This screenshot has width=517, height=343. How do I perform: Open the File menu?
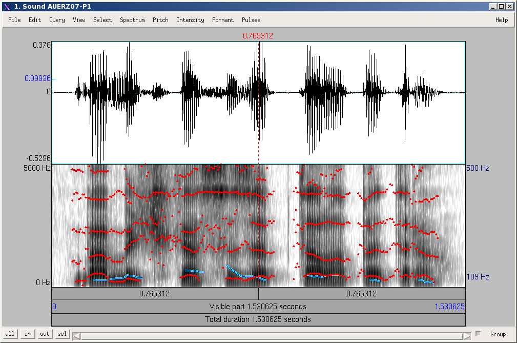14,20
